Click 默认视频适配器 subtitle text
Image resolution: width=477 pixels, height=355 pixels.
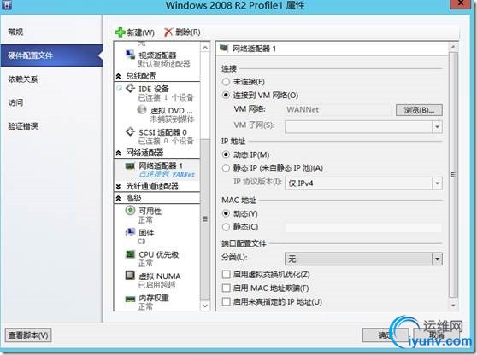(x=164, y=64)
